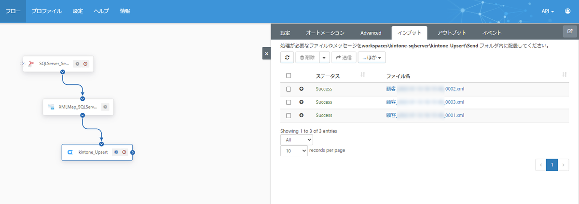Viewport: 579px width, 204px height.
Task: Open the All filter dropdown
Action: tap(297, 139)
